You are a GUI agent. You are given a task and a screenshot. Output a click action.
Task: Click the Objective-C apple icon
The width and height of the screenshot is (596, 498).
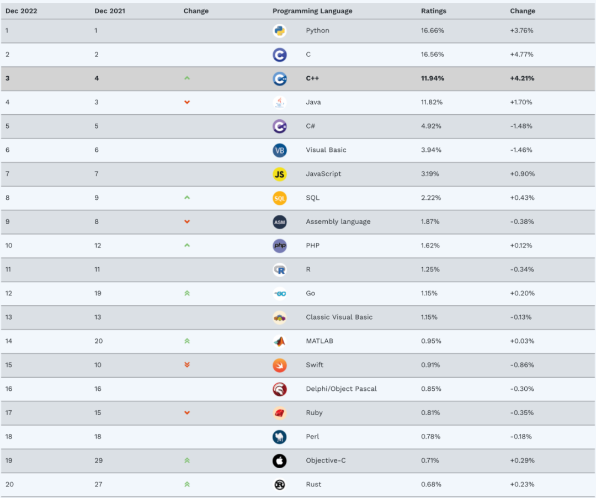click(x=279, y=461)
